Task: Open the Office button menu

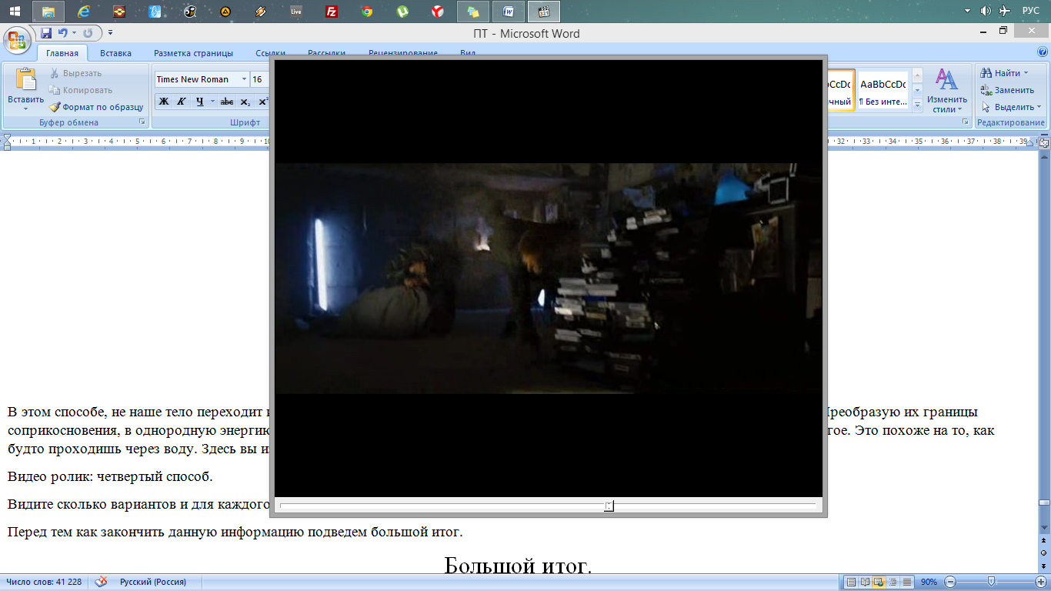Action: tap(16, 38)
